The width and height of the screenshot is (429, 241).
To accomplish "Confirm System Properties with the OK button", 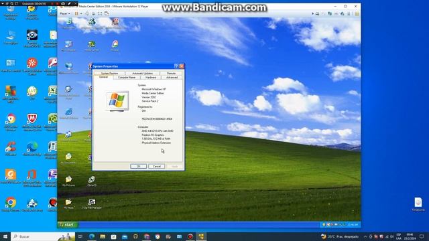I will [x=139, y=166].
